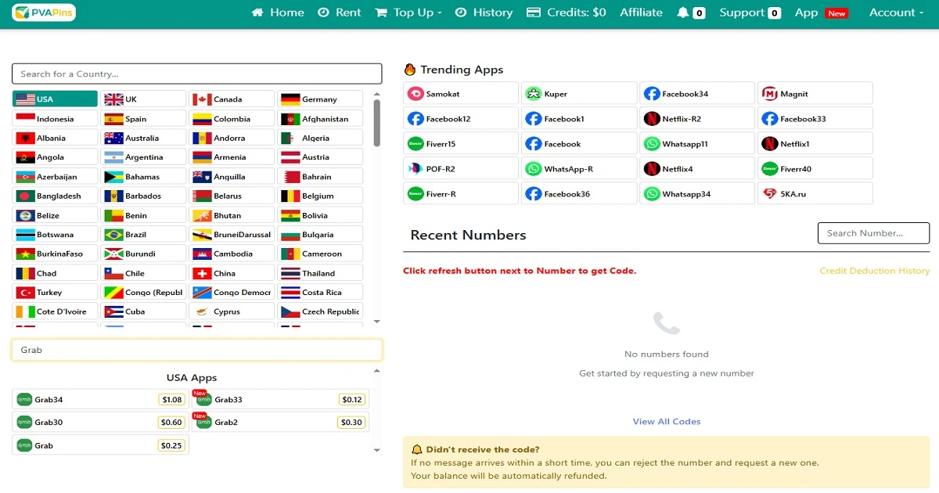Screen dimensions: 939x493
Task: Select Canada from the country list
Action: pos(232,99)
